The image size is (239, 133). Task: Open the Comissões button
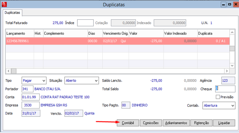coord(151,123)
